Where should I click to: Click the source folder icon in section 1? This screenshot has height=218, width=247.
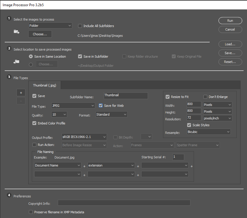click(17, 32)
